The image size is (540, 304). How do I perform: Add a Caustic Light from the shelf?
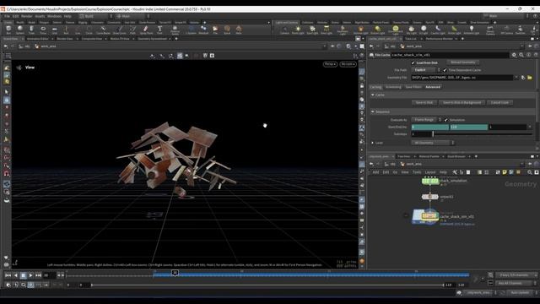coord(438,30)
